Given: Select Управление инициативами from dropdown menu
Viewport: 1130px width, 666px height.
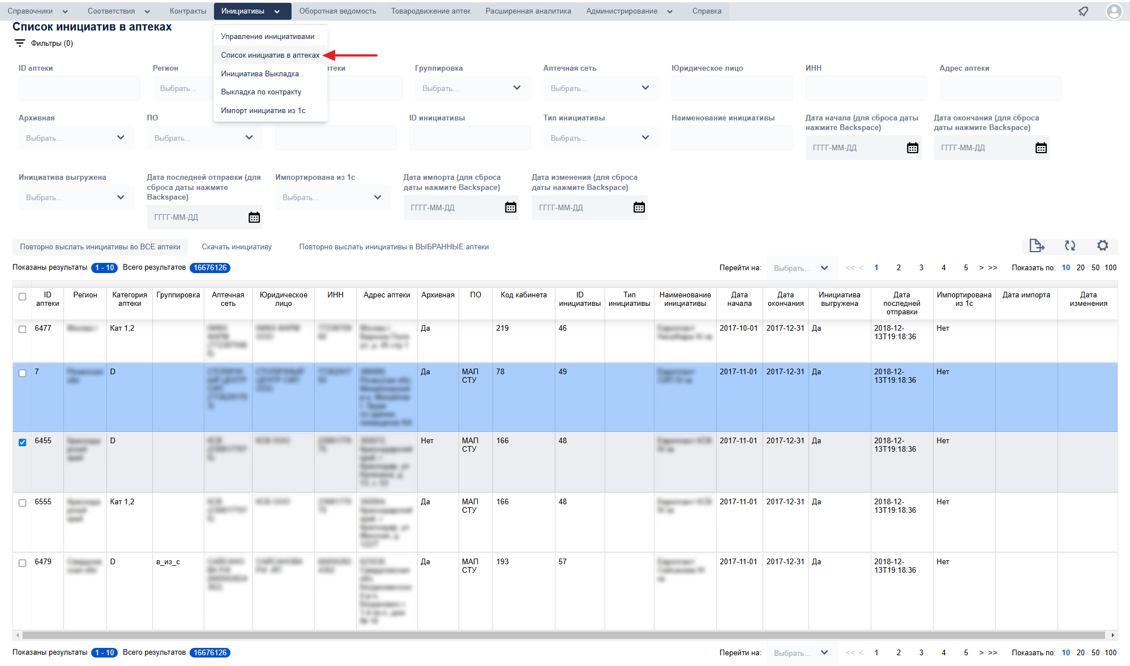Looking at the screenshot, I should tap(268, 36).
